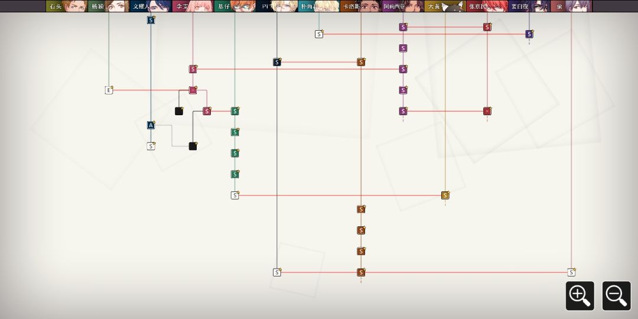Open the navy S node atop 文耀人 line

click(x=151, y=20)
